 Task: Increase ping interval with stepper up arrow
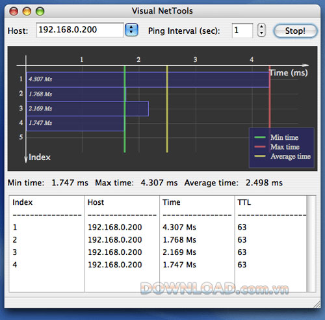pyautogui.click(x=261, y=27)
